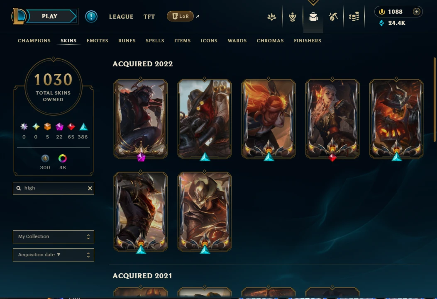
Task: Expand the My Collection dropdown
Action: point(54,237)
